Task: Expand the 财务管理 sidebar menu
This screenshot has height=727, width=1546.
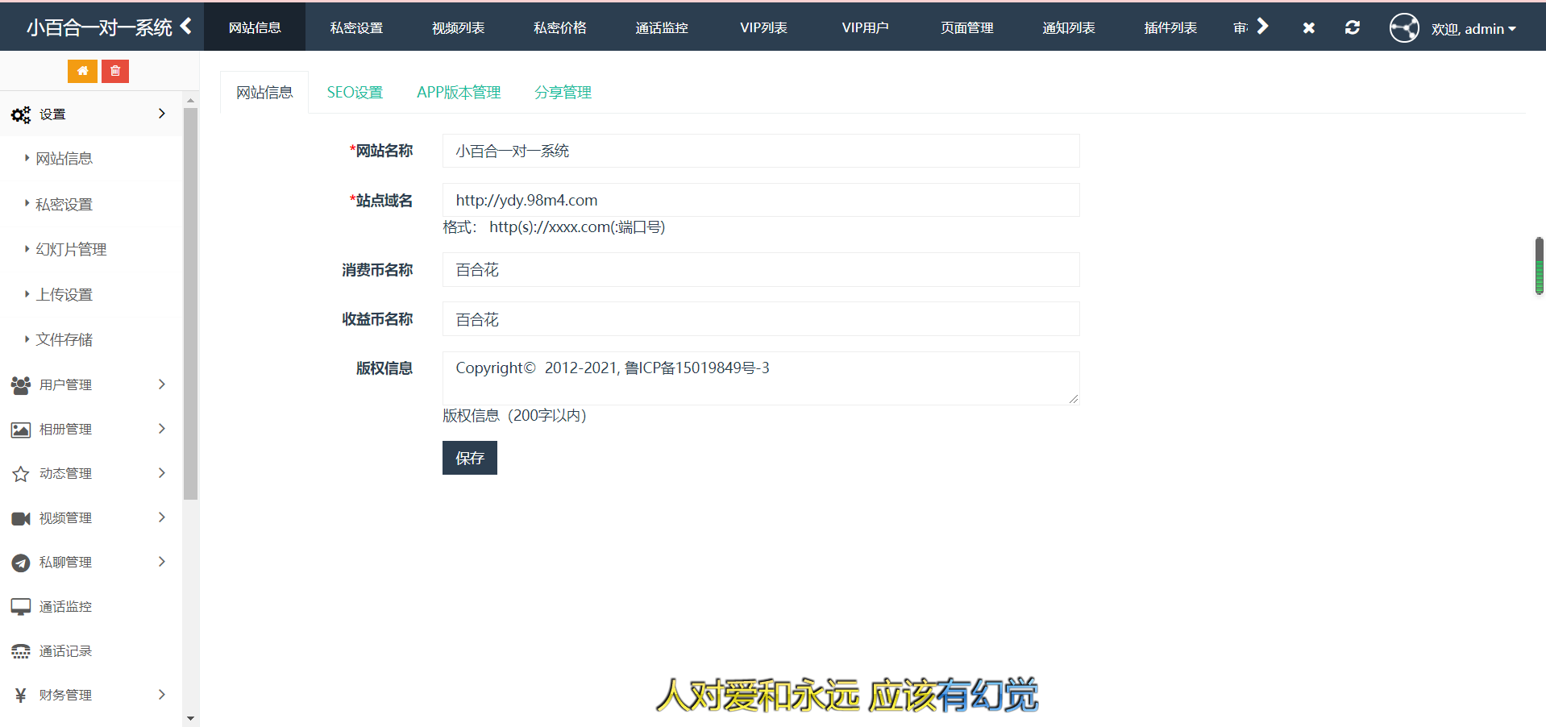Action: [x=89, y=695]
